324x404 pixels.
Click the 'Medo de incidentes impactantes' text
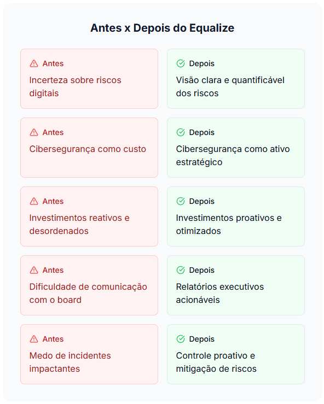70,362
